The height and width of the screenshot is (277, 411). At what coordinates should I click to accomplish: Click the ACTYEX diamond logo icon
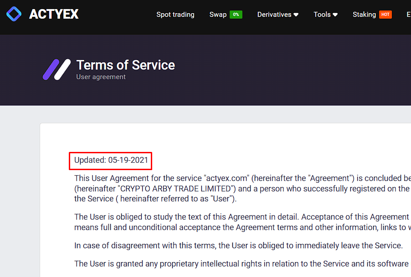tap(14, 14)
